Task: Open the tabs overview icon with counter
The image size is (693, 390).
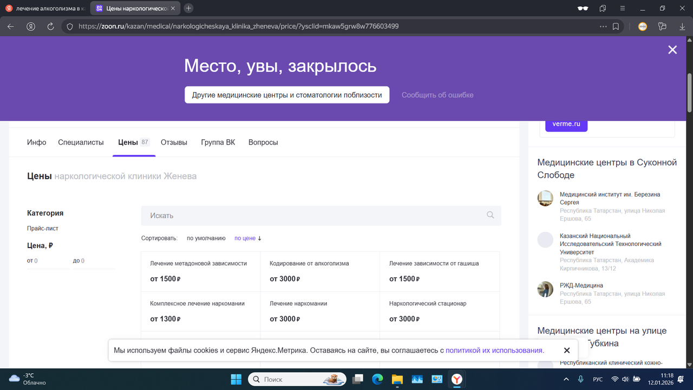Action: point(603,8)
